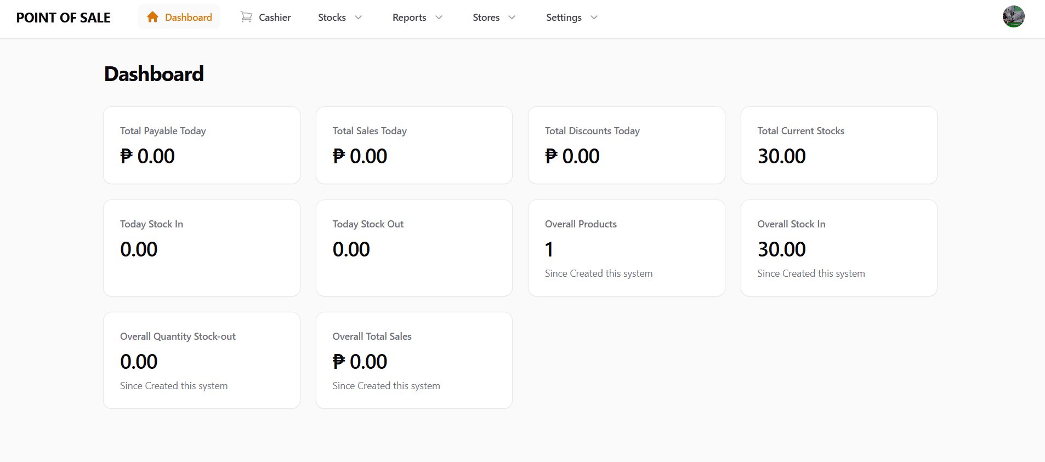
Task: Click the Total Payable Today peso amount
Action: tap(147, 156)
